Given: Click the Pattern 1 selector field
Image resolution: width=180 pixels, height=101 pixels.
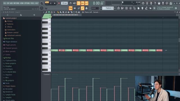Looking at the screenshot, I should [x=108, y=8].
